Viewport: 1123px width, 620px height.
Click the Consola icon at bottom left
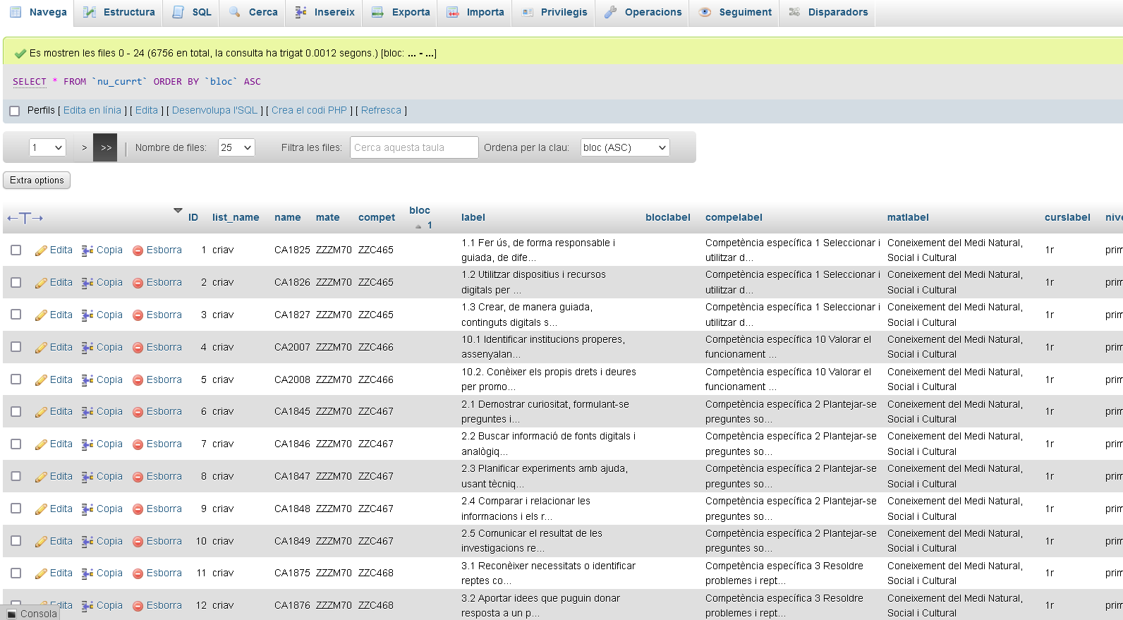(11, 614)
